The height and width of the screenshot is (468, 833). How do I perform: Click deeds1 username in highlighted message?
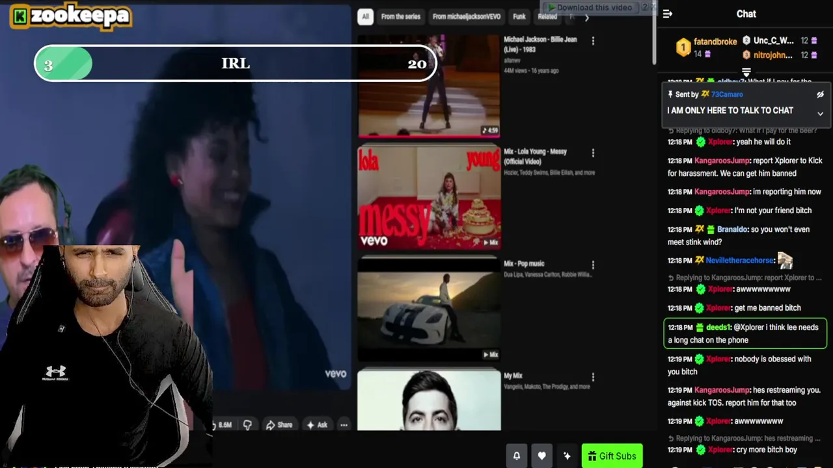coord(718,328)
